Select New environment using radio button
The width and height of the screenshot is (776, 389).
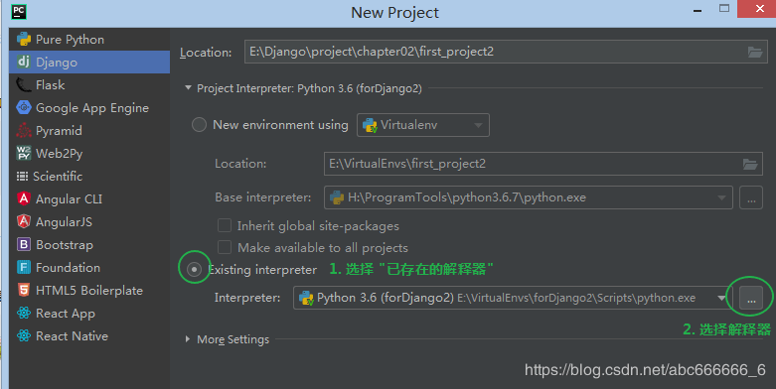click(199, 125)
